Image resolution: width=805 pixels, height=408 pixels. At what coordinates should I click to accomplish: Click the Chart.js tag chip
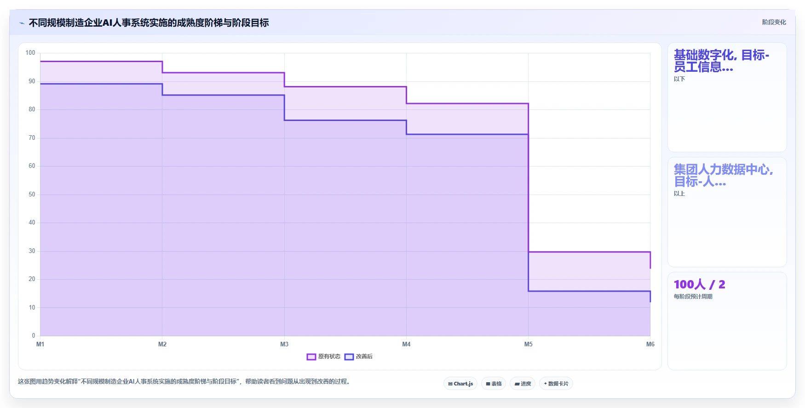tap(460, 384)
